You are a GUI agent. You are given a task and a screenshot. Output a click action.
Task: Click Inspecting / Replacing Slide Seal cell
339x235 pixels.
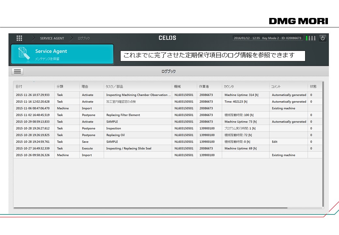(x=138, y=149)
